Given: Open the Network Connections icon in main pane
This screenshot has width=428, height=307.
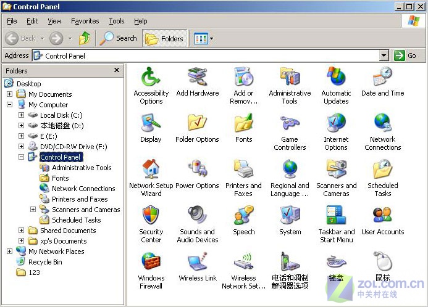Looking at the screenshot, I should click(x=382, y=123).
